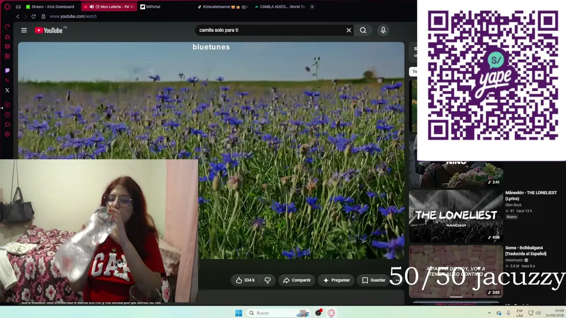Switch to Stream - Kick Dashboard tab
The height and width of the screenshot is (318, 566).
[x=50, y=7]
